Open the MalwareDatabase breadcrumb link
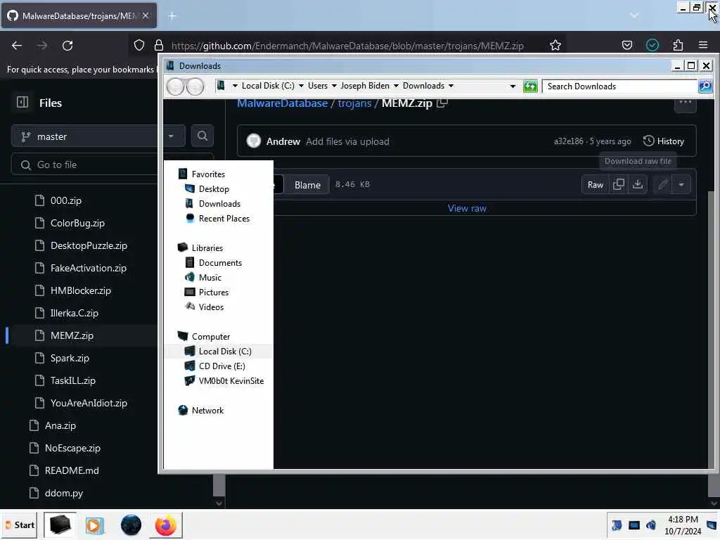The image size is (720, 540). [282, 103]
